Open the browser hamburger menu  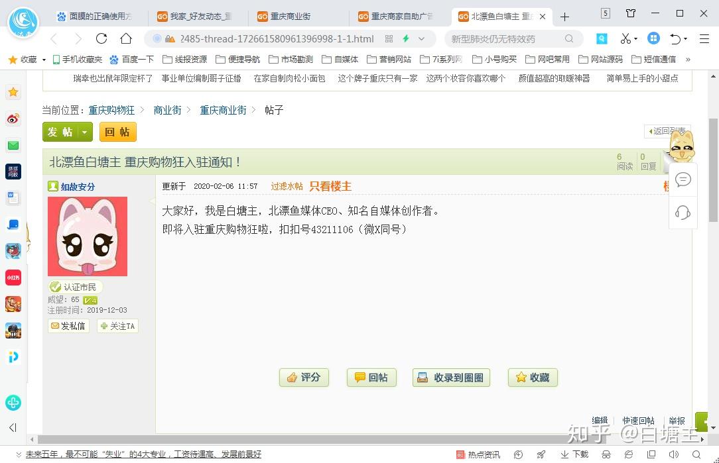point(704,39)
